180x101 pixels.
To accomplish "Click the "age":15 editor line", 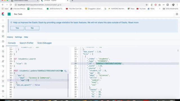I will tap(24, 80).
